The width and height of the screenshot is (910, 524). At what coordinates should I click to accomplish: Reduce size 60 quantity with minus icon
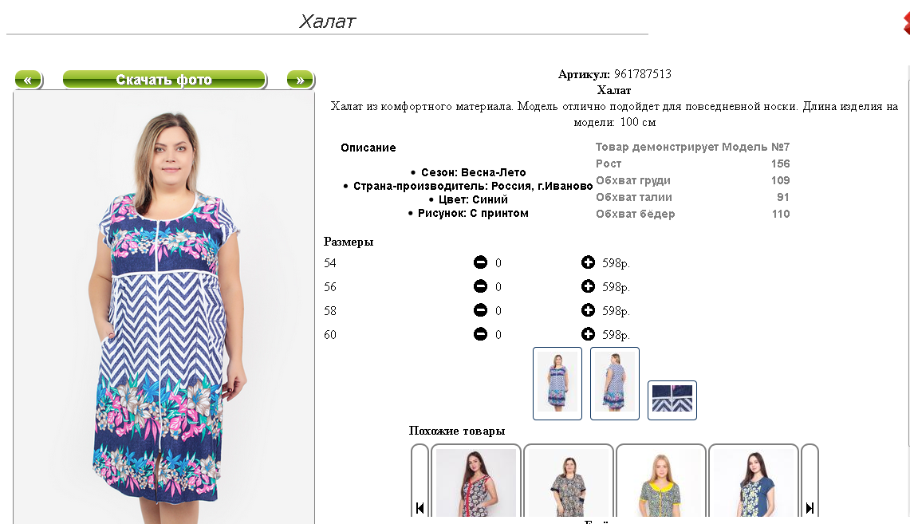(481, 333)
